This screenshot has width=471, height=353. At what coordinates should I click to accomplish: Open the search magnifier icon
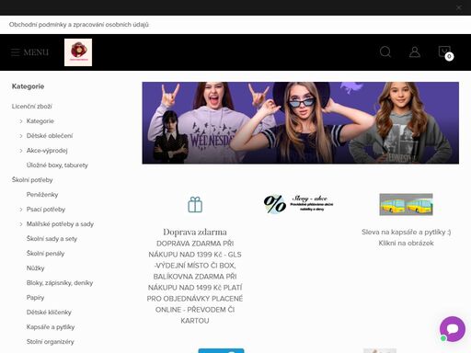385,51
